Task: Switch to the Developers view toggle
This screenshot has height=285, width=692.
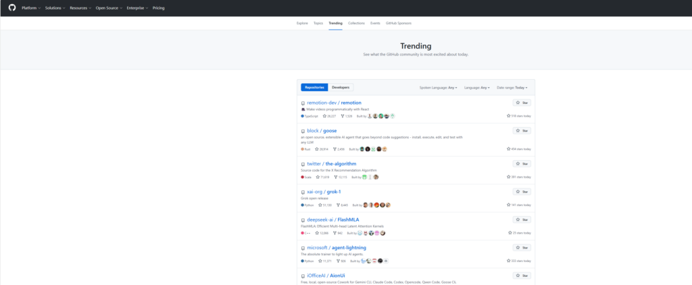Action: (x=341, y=87)
